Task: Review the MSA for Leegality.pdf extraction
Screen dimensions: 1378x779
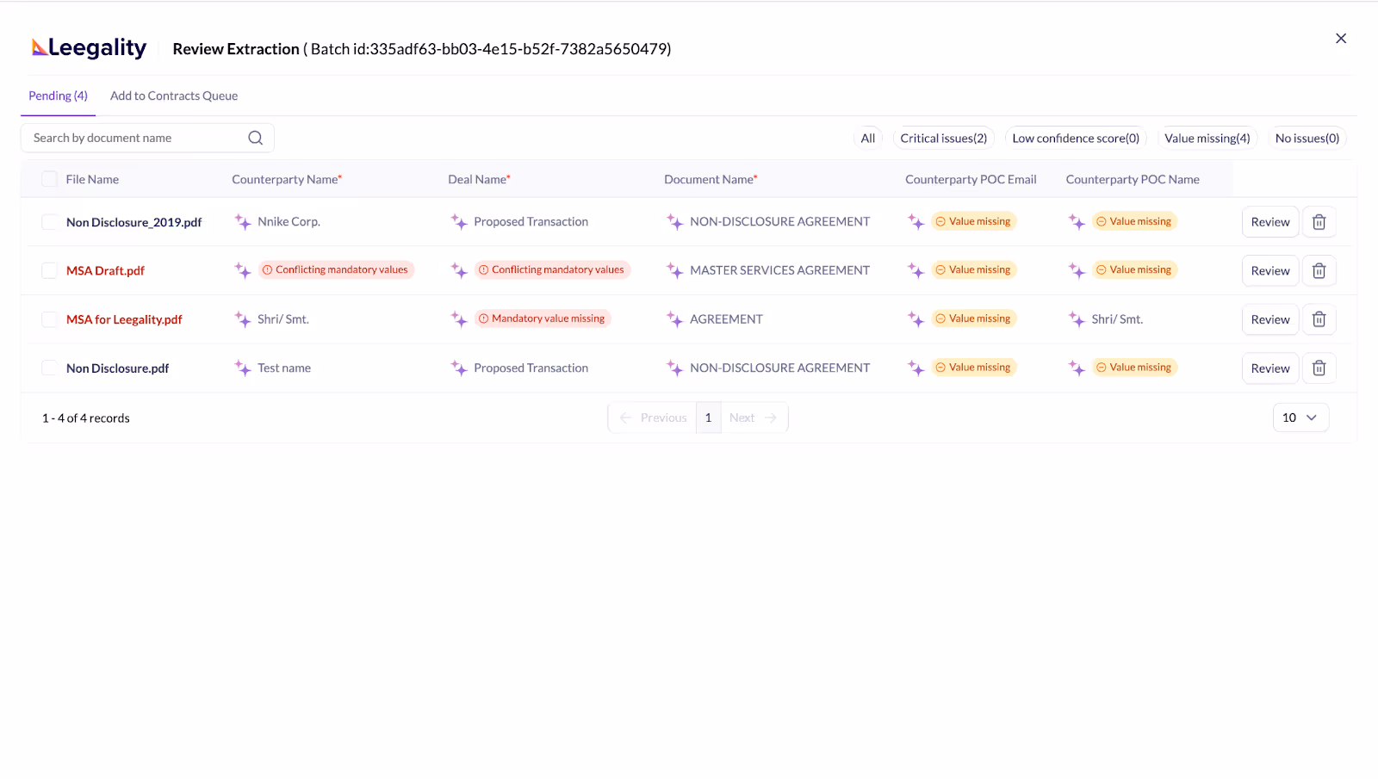Action: tap(1270, 319)
